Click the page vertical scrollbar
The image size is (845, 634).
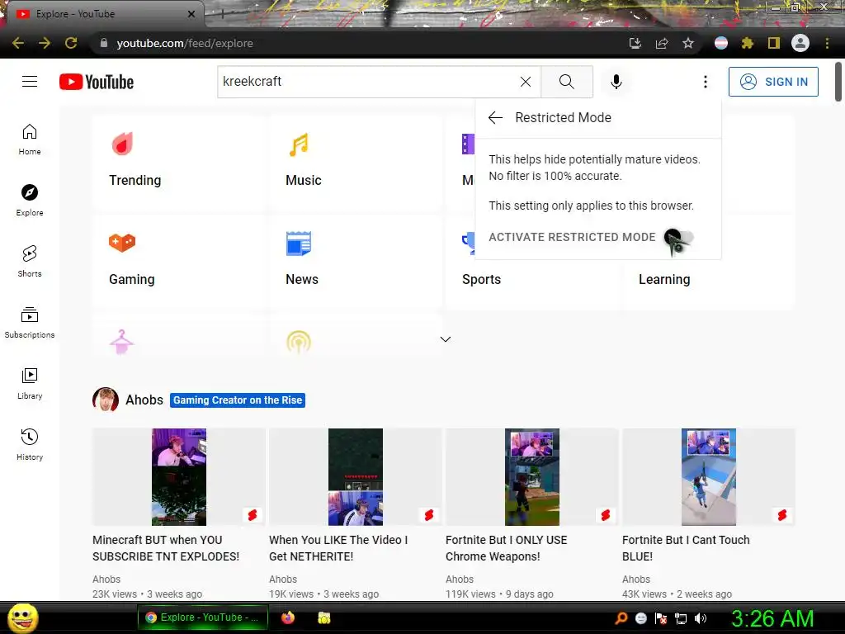pyautogui.click(x=838, y=82)
